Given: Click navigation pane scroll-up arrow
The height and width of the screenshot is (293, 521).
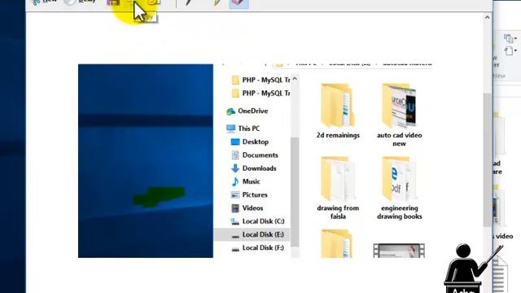Looking at the screenshot, I should (x=295, y=79).
